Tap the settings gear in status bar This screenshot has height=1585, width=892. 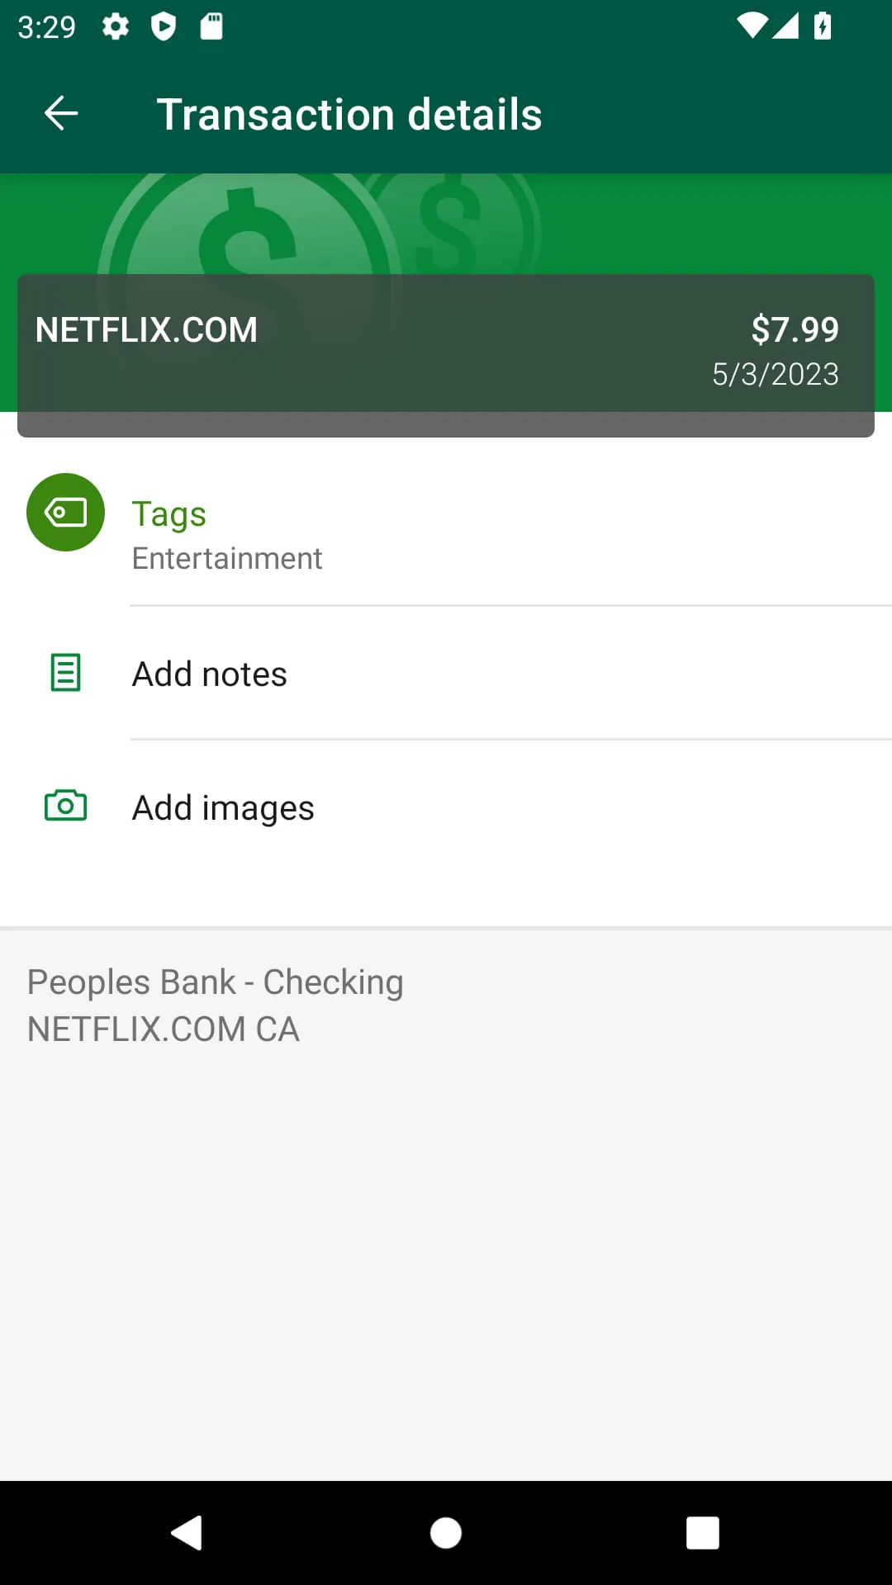pyautogui.click(x=116, y=27)
